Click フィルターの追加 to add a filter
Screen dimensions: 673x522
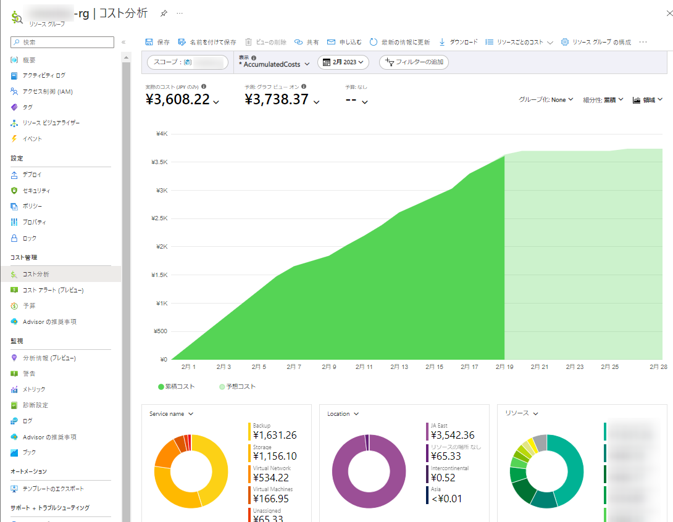click(414, 62)
